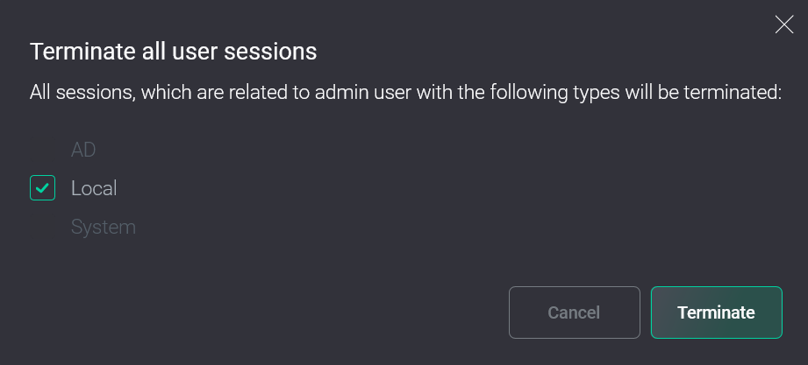The image size is (808, 365).
Task: Dismiss dialog with the X icon
Action: (784, 25)
